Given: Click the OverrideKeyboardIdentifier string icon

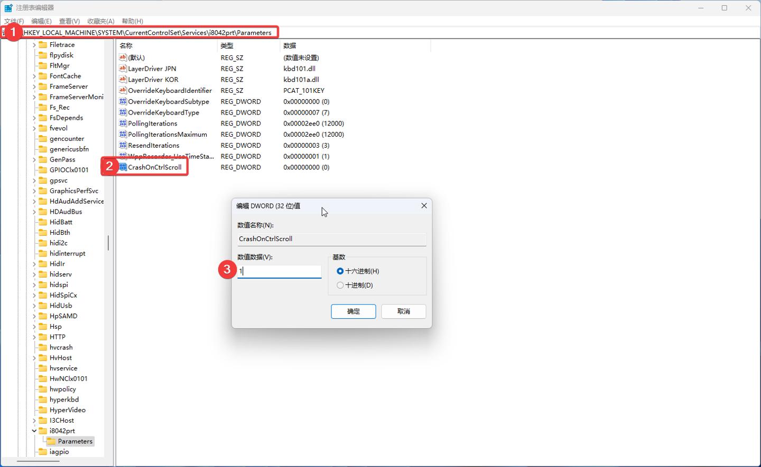Looking at the screenshot, I should [x=123, y=90].
